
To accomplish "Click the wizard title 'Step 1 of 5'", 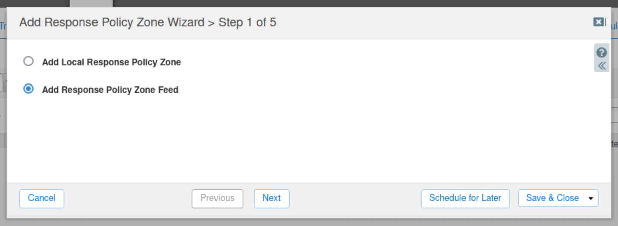I will point(247,22).
